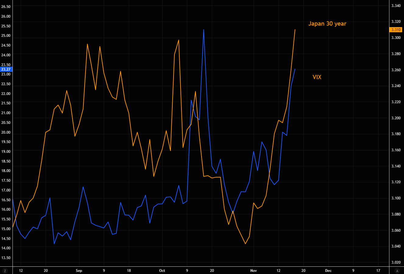The image size is (404, 274).
Task: Click the 3.020 level on right price scale
Action: coord(396,262)
